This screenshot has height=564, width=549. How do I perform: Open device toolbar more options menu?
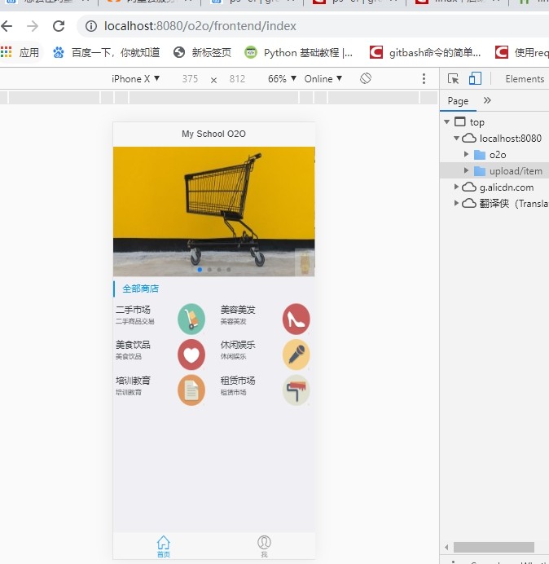pyautogui.click(x=424, y=79)
